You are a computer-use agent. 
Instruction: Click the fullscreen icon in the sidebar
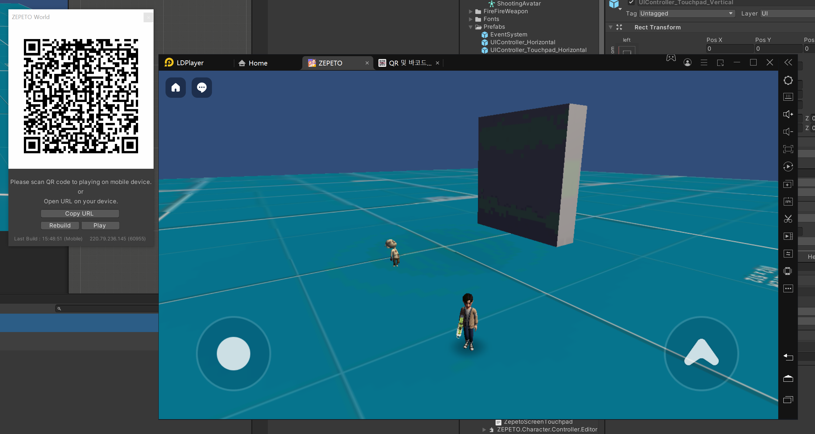[x=788, y=149]
